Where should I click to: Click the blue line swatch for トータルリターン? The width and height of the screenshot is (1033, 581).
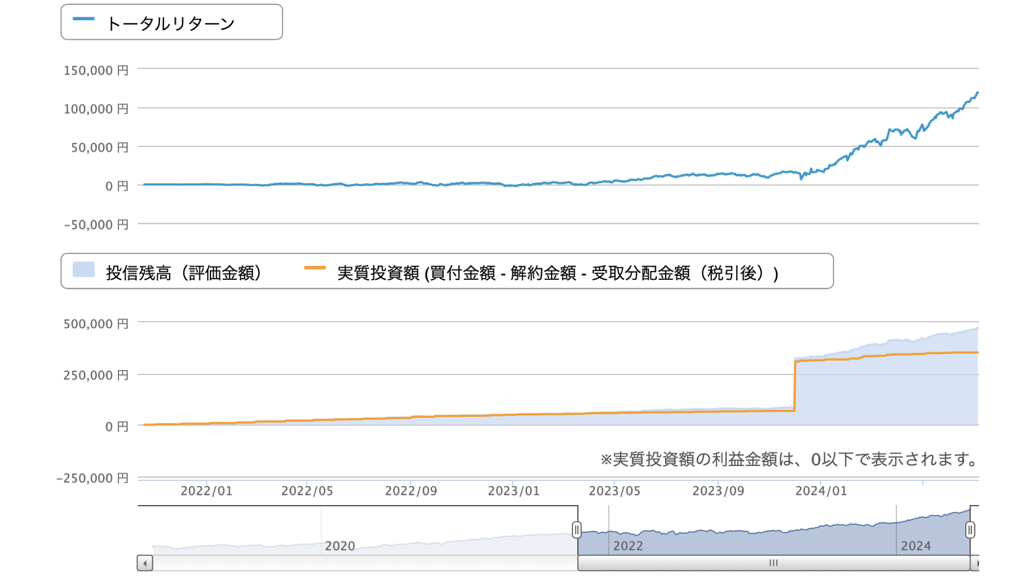[x=83, y=19]
